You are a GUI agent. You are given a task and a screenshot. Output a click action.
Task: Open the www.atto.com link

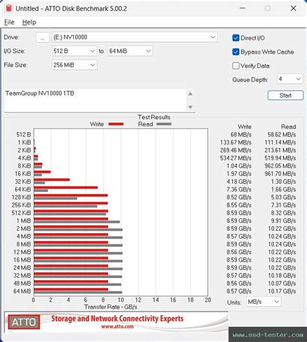pos(117,326)
